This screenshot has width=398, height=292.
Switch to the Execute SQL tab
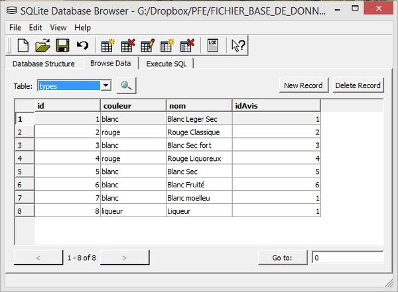[166, 64]
